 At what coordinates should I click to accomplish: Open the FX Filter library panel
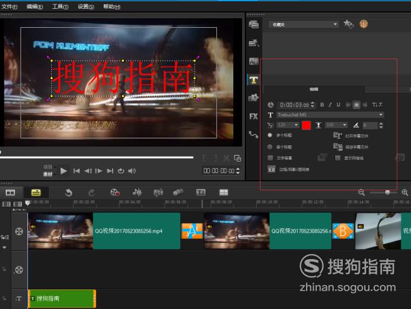click(x=254, y=116)
